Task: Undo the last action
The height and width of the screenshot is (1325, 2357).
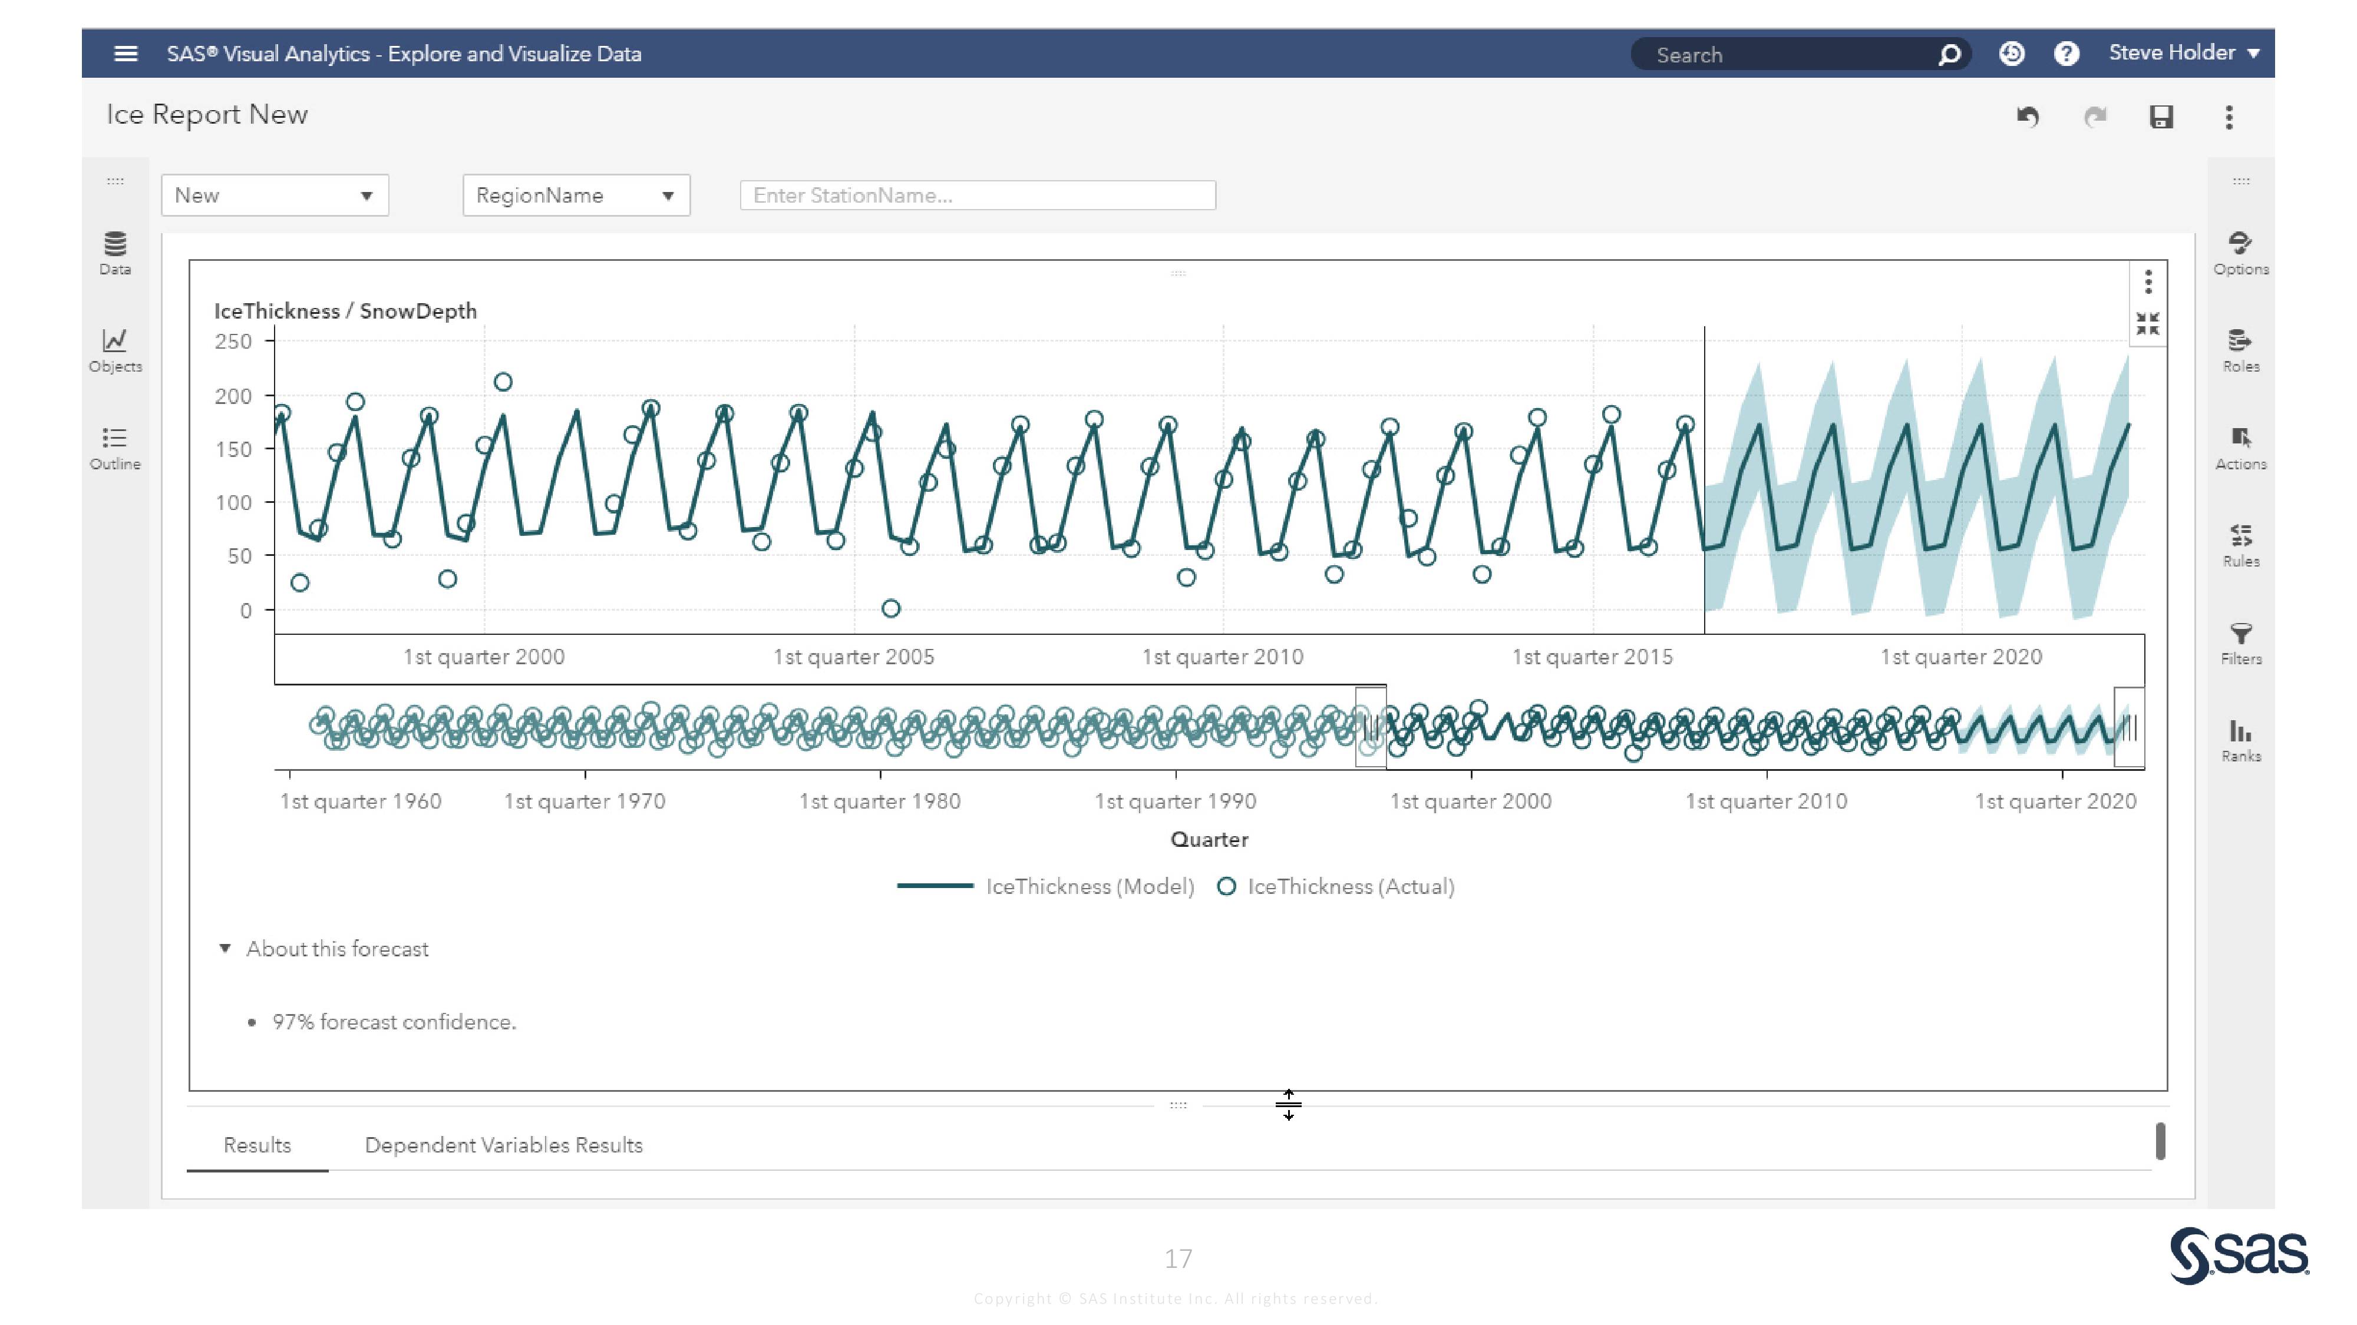Action: tap(2028, 117)
